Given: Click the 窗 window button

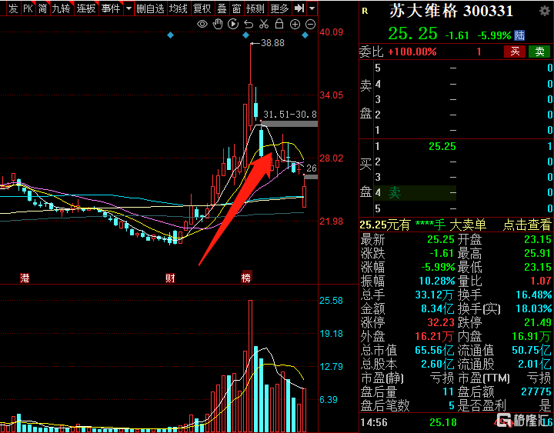Looking at the screenshot, I should tap(236, 8).
